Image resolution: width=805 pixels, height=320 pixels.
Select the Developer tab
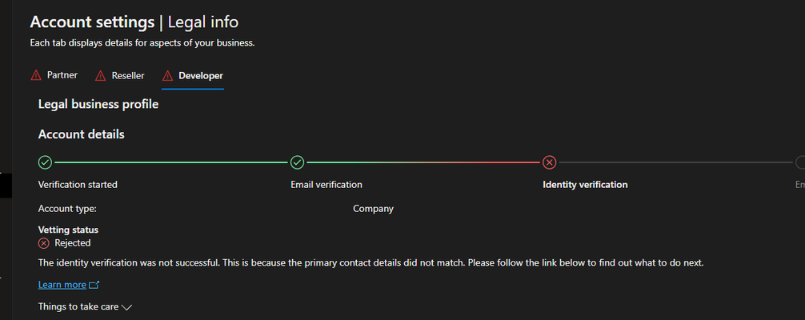coord(201,75)
